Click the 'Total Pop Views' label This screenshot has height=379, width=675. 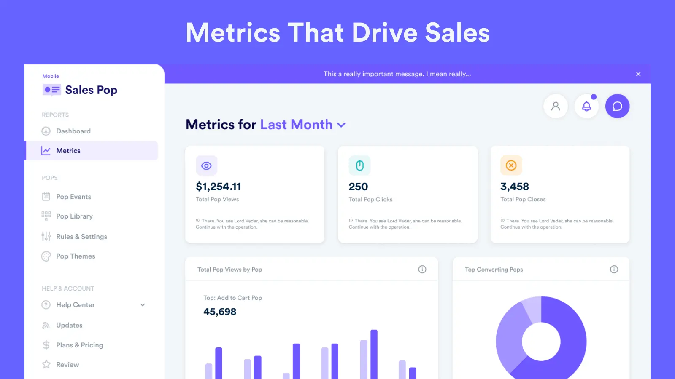click(x=217, y=199)
